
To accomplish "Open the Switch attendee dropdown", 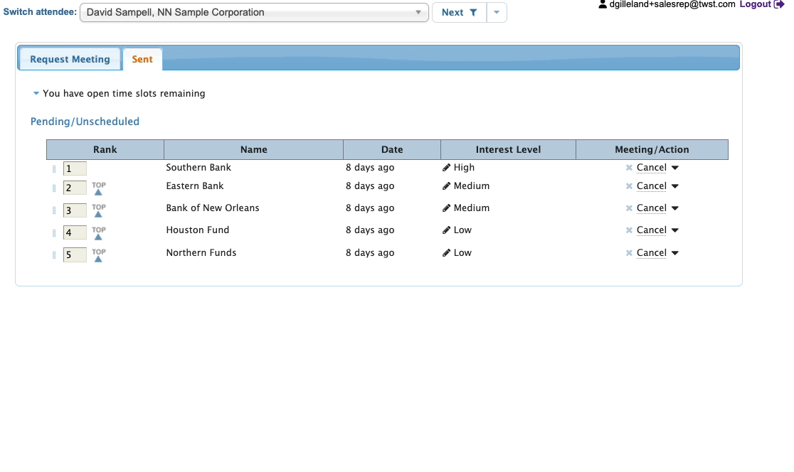I will [x=254, y=13].
